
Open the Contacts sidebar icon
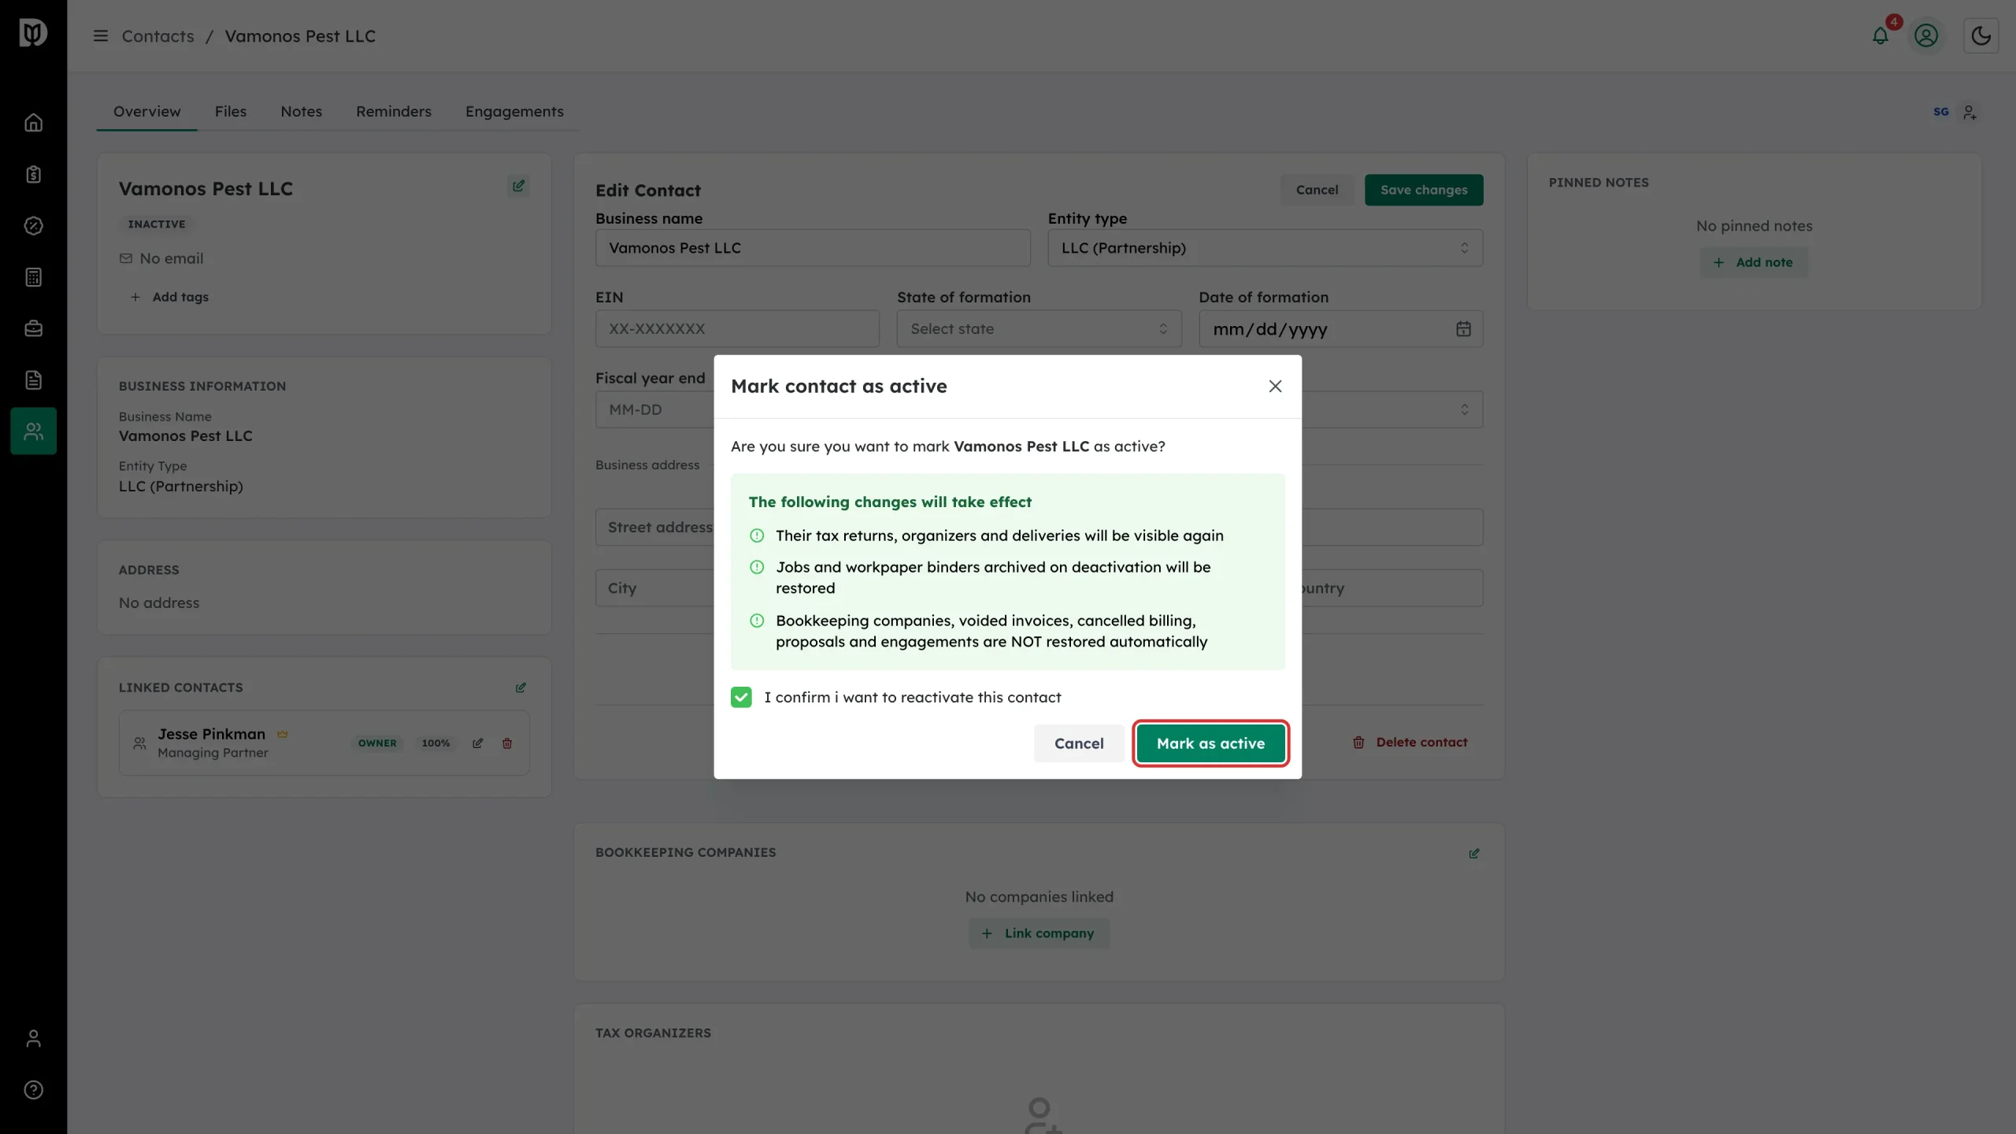click(x=33, y=431)
